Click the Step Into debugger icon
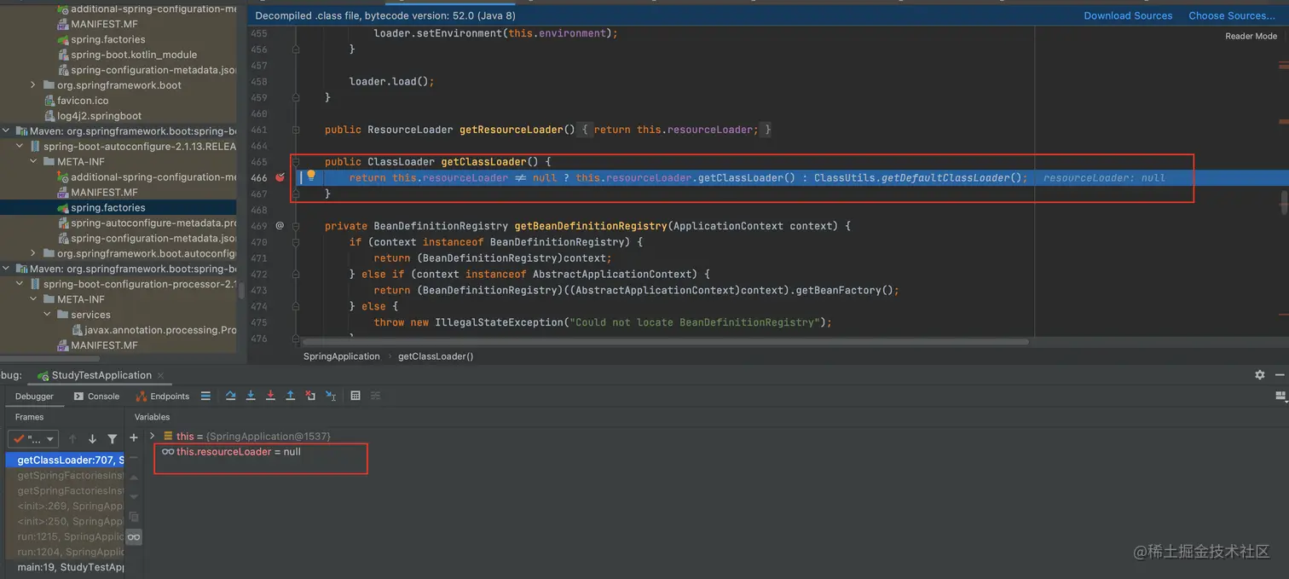This screenshot has height=579, width=1289. click(x=251, y=396)
